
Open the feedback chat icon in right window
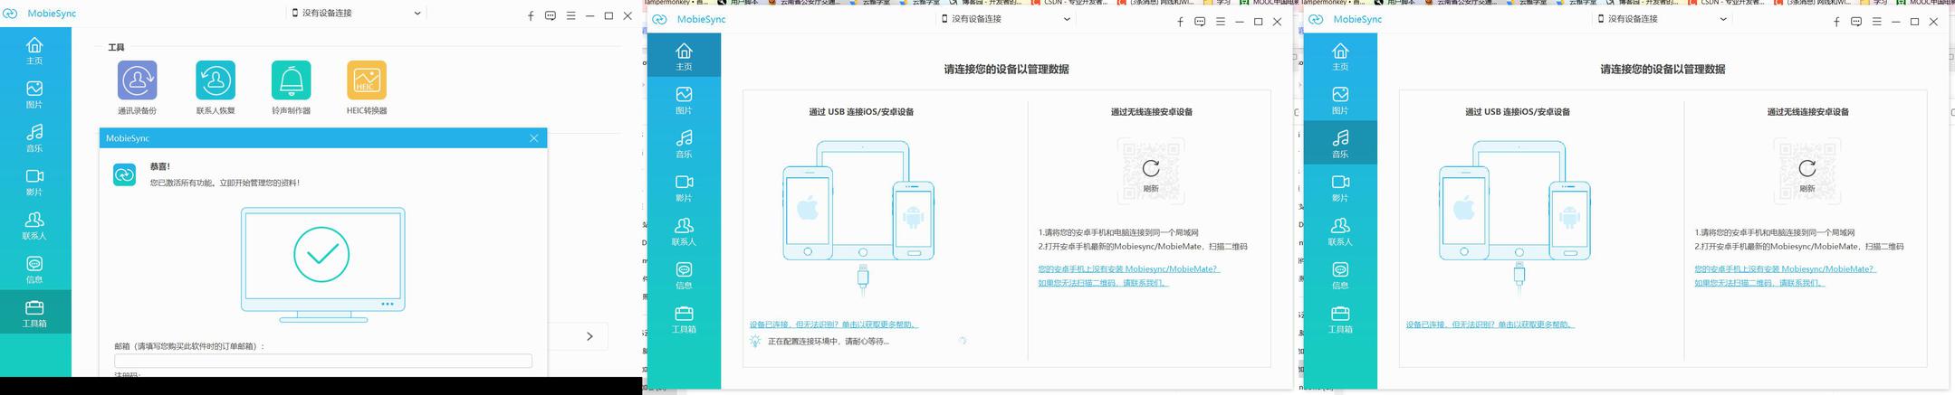tap(1856, 22)
